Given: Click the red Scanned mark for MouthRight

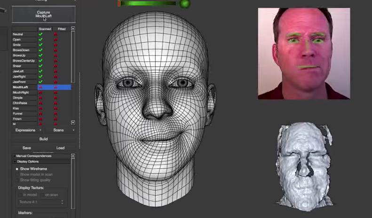Looking at the screenshot, I should click(40, 93).
